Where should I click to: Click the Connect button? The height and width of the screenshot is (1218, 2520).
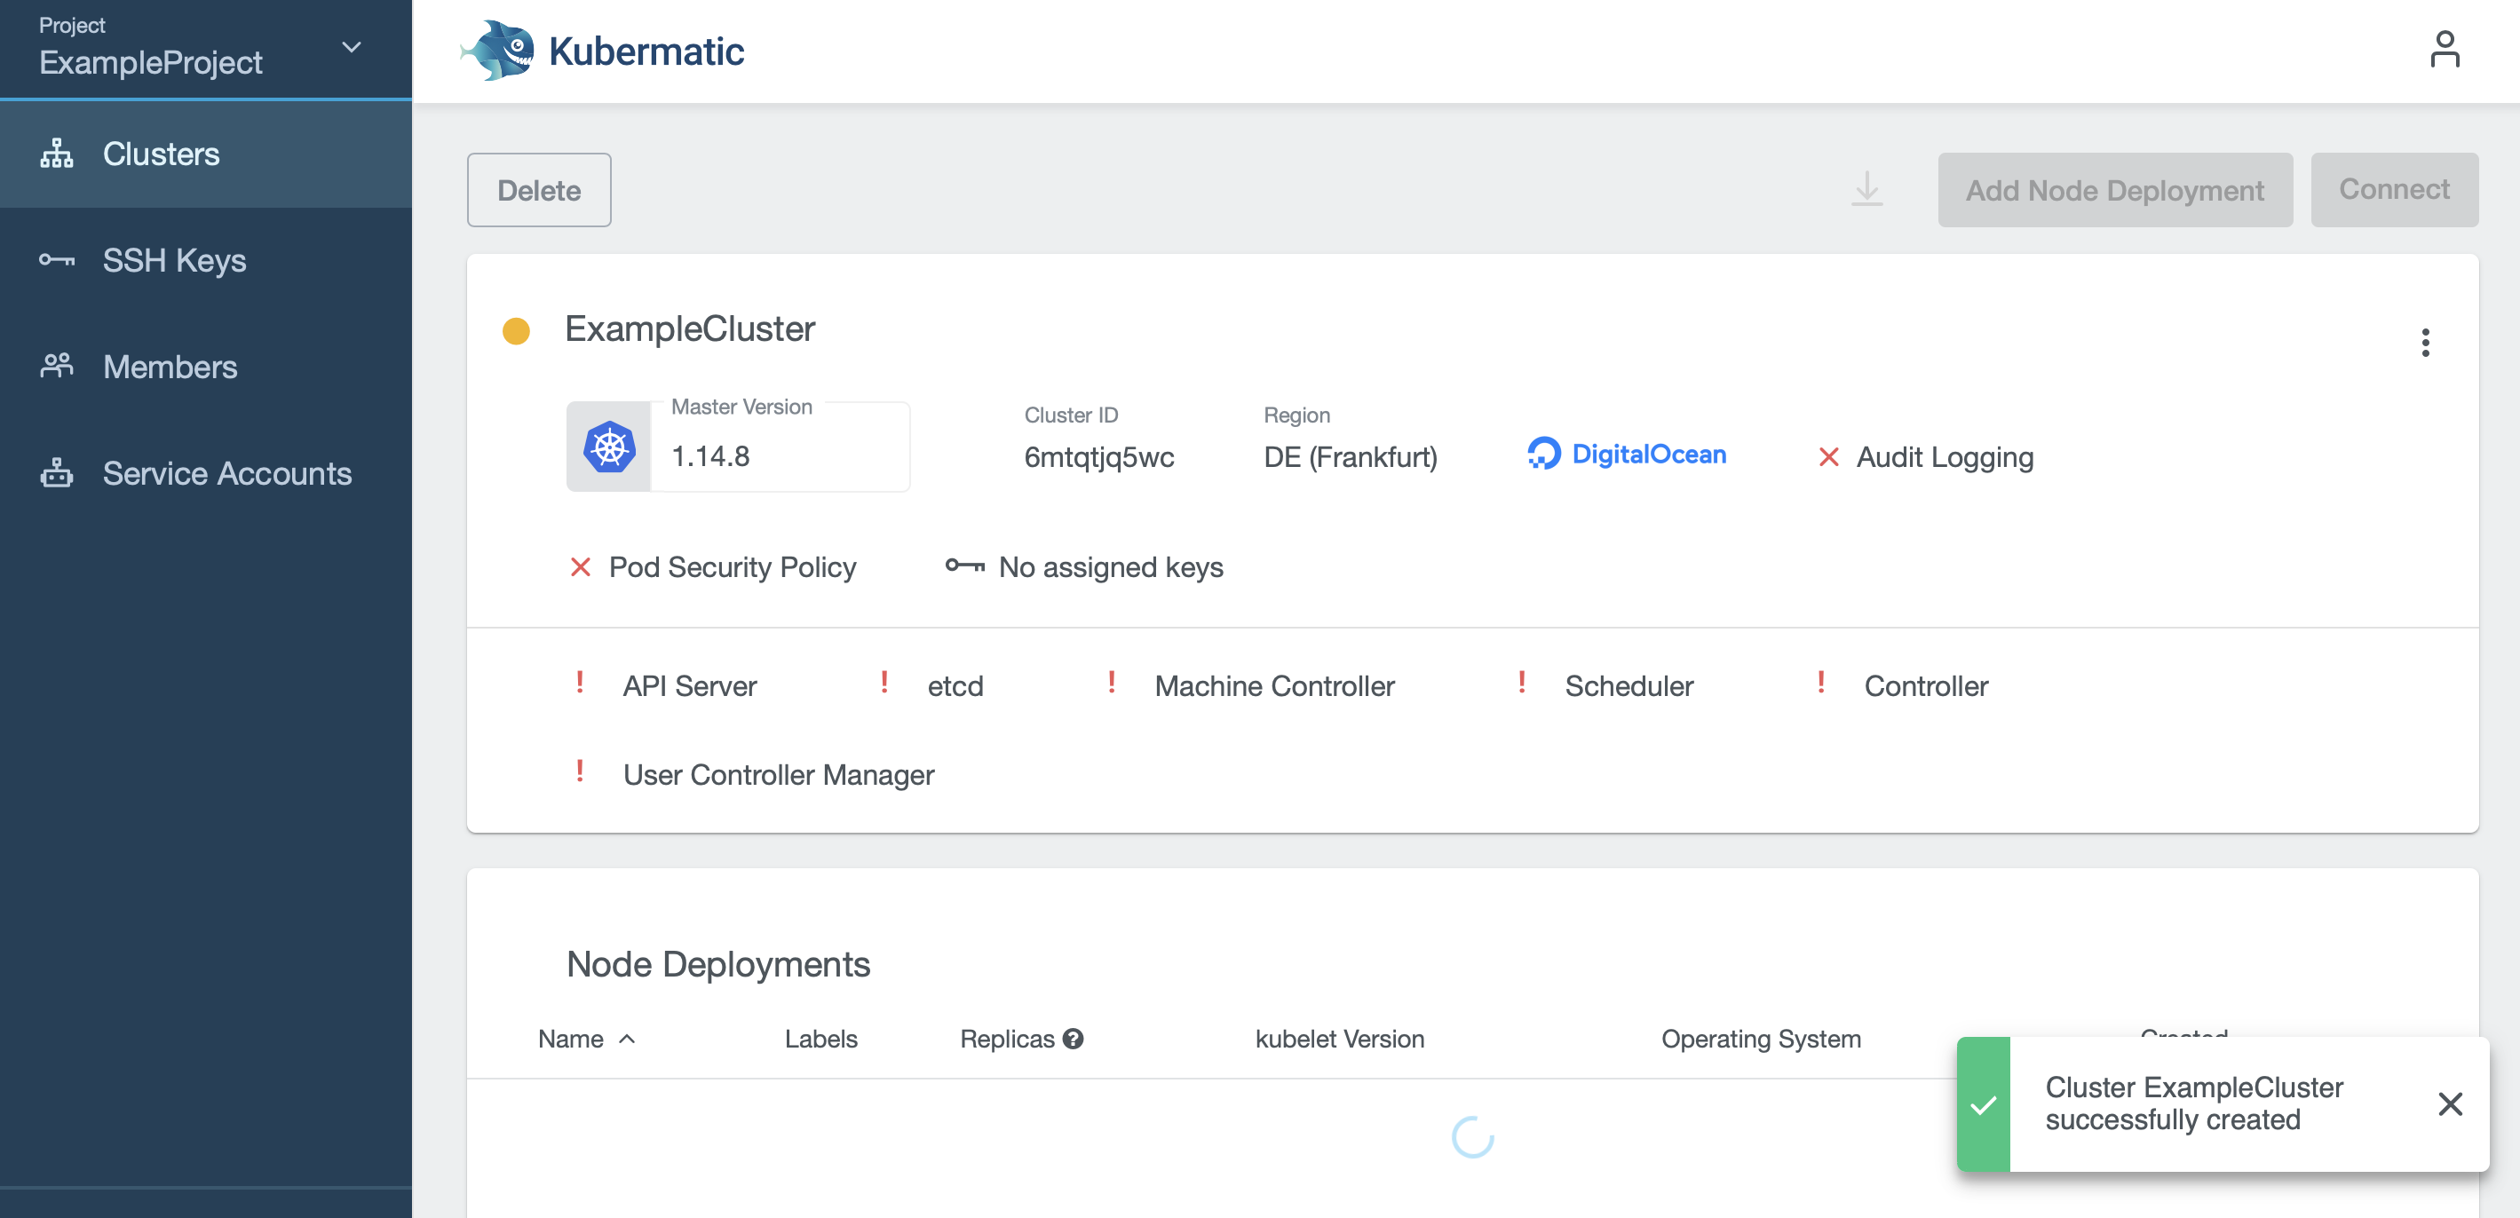2394,190
